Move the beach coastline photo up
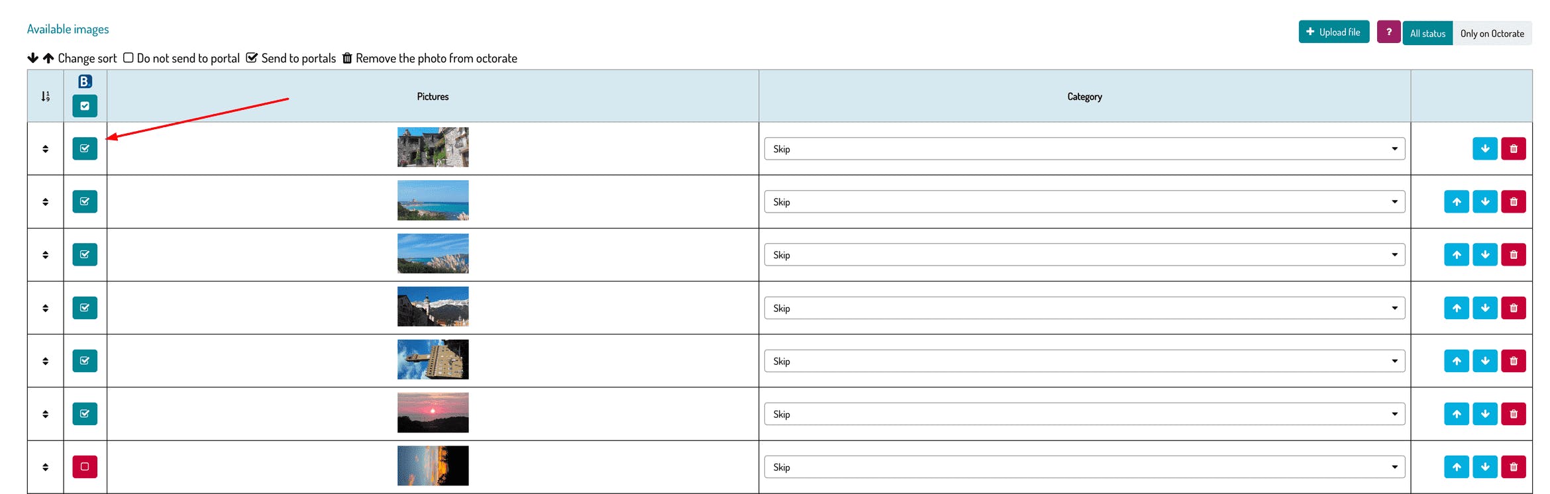Image resolution: width=1550 pixels, height=494 pixels. click(x=1456, y=202)
